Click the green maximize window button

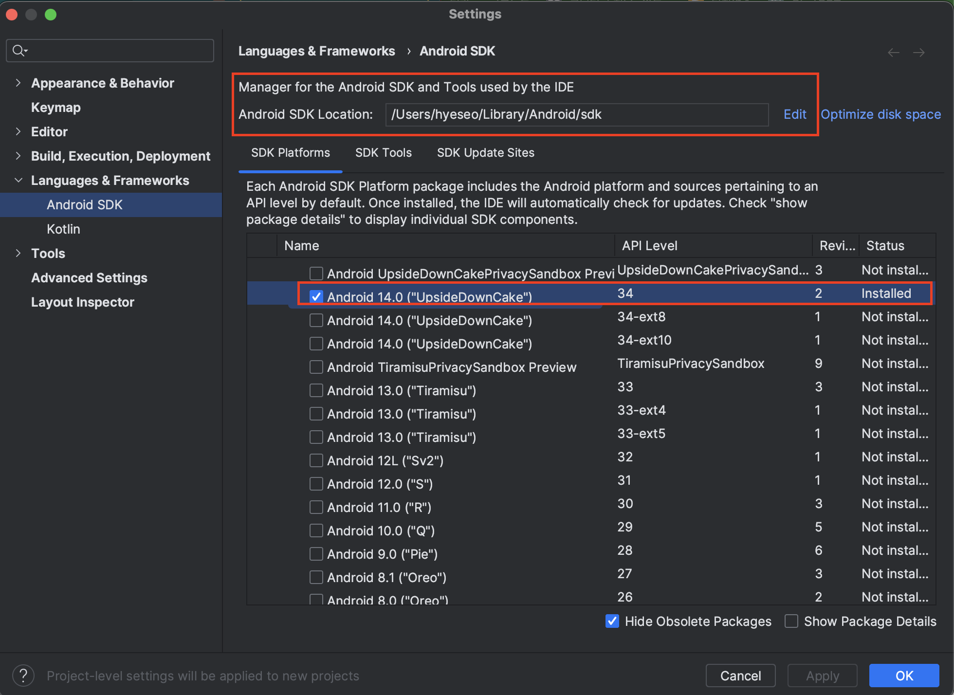point(51,15)
